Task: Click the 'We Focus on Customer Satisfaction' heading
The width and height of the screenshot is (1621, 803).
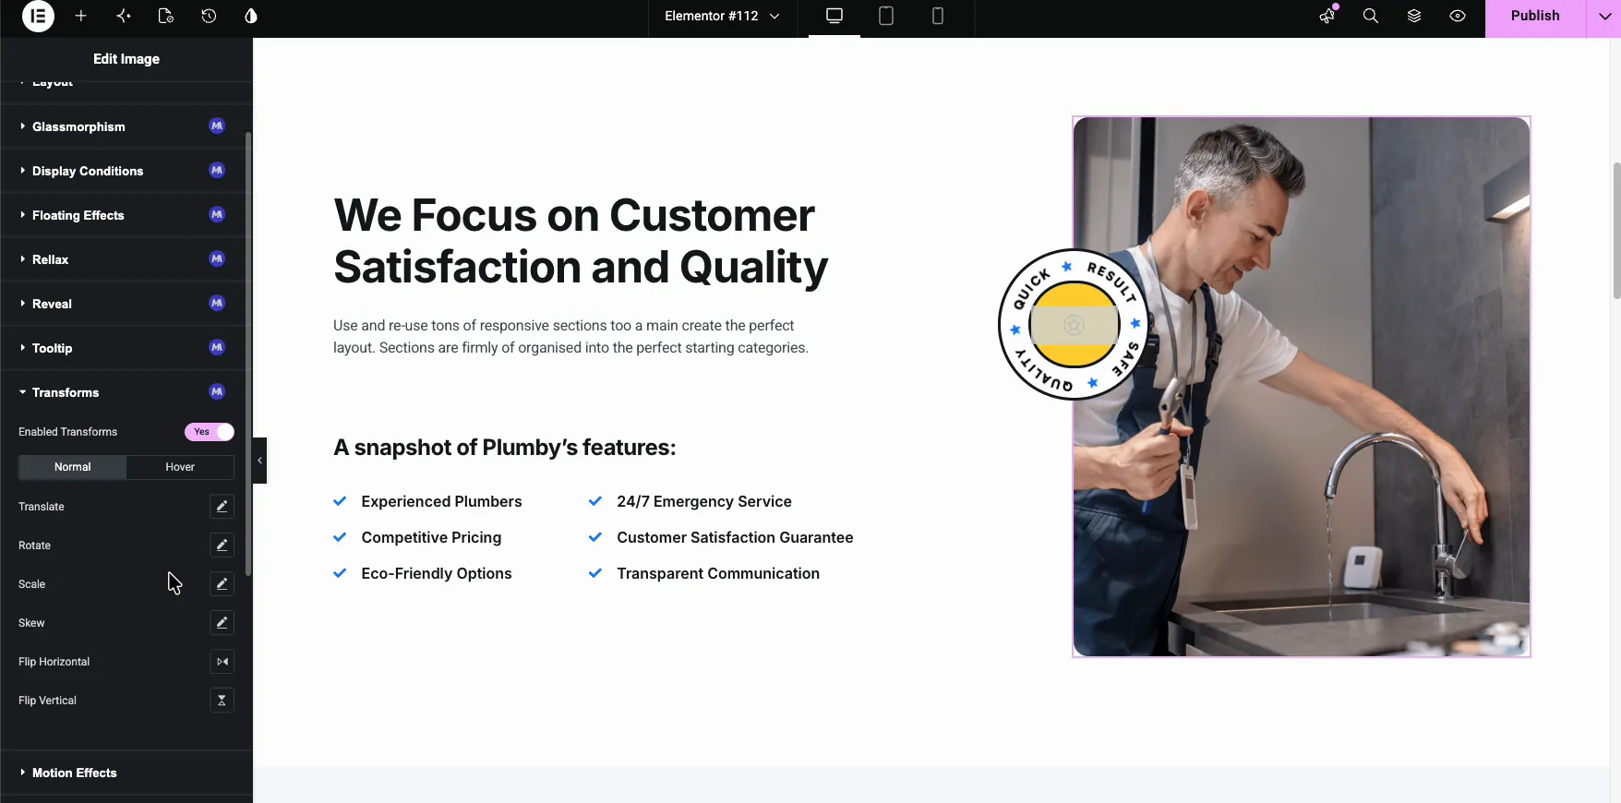Action: click(x=582, y=241)
